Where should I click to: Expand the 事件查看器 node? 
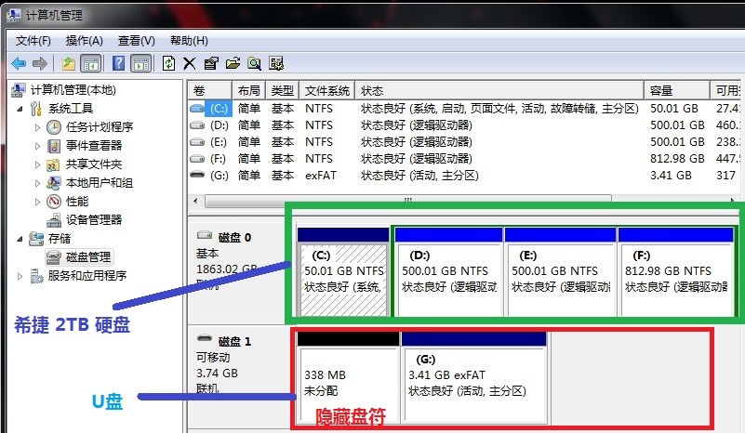(37, 146)
